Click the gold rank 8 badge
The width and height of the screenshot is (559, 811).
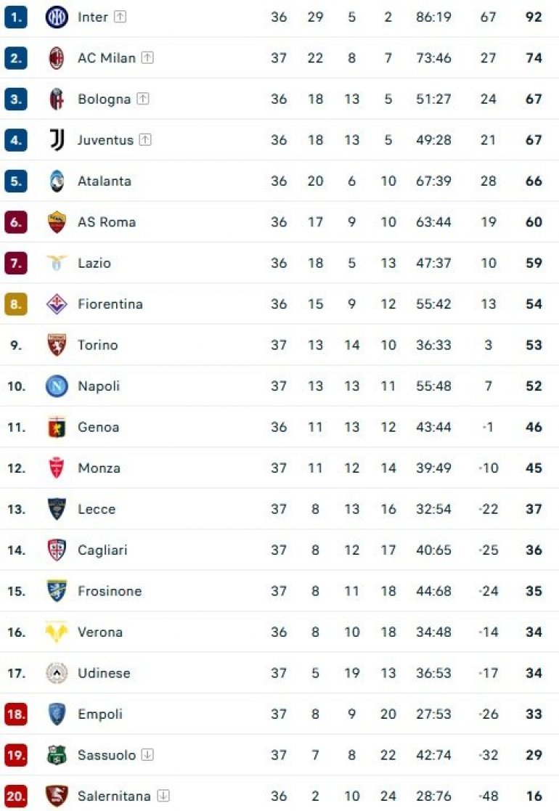tap(16, 304)
